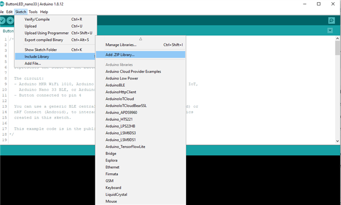Include the Bridge library

click(x=140, y=153)
